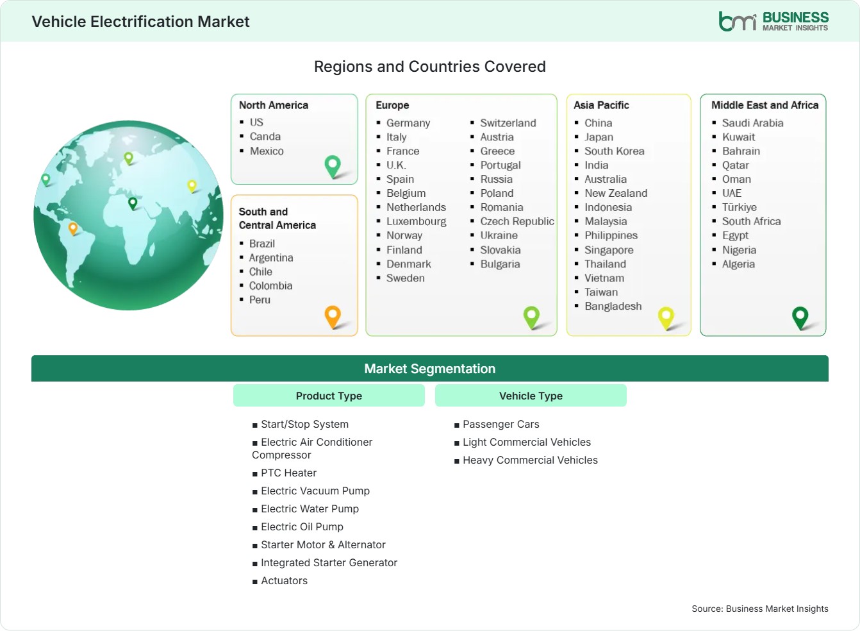860x631 pixels.
Task: Click Start/Stop System product item
Action: [304, 425]
